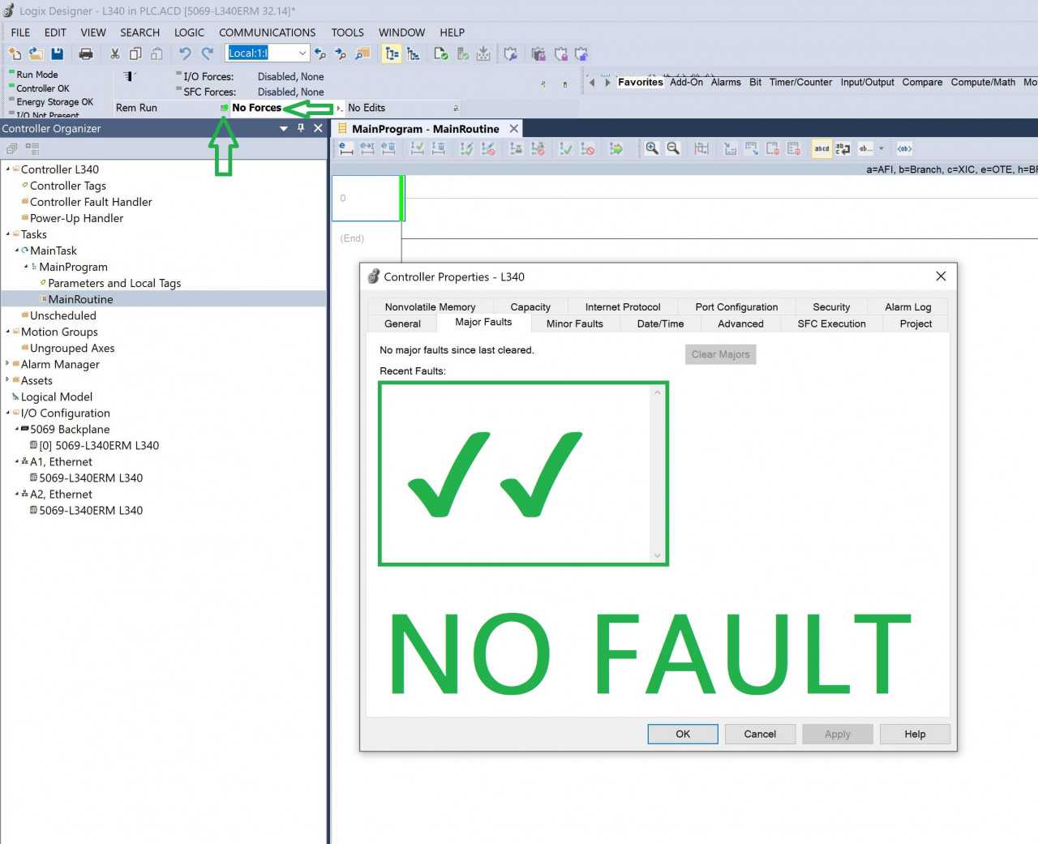Click the Print icon in the toolbar
The height and width of the screenshot is (844, 1038).
tap(86, 54)
